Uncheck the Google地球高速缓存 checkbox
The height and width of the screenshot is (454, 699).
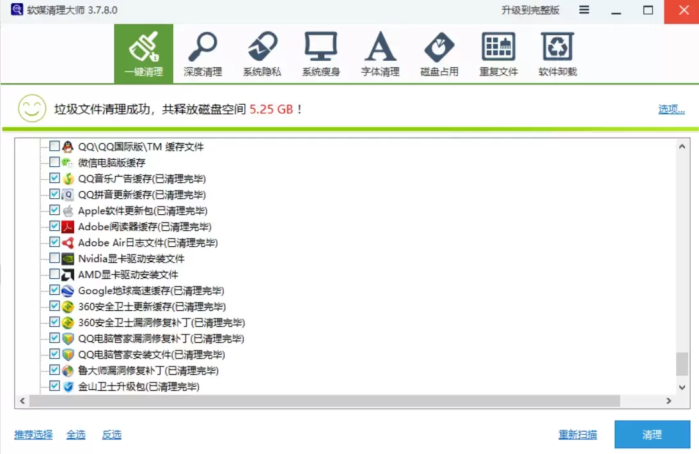tap(54, 290)
